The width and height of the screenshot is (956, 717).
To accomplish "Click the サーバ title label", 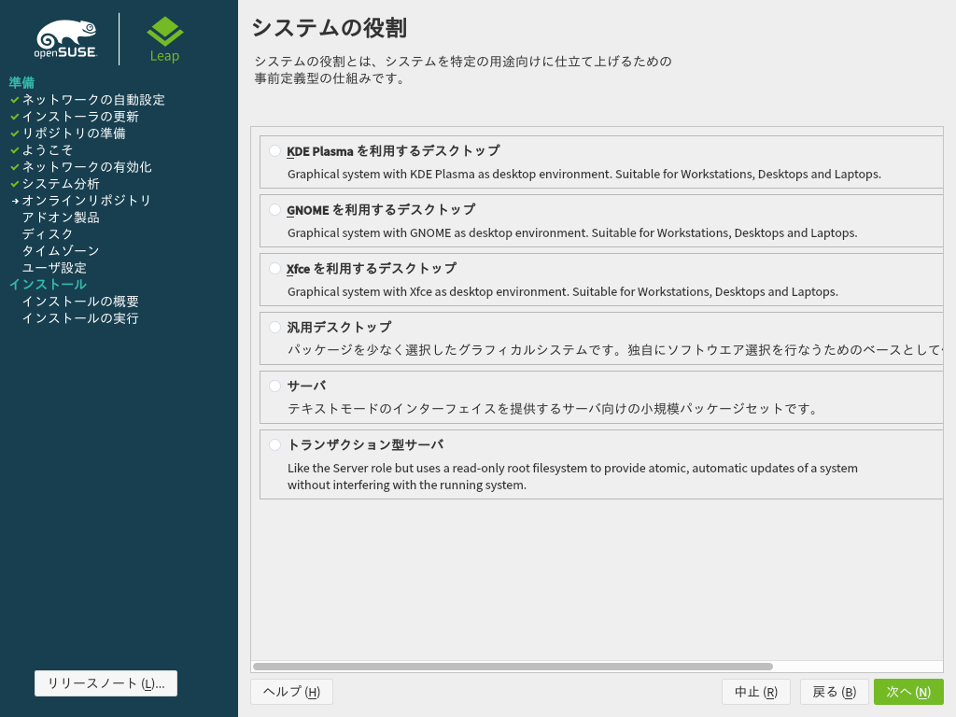I will pos(306,386).
